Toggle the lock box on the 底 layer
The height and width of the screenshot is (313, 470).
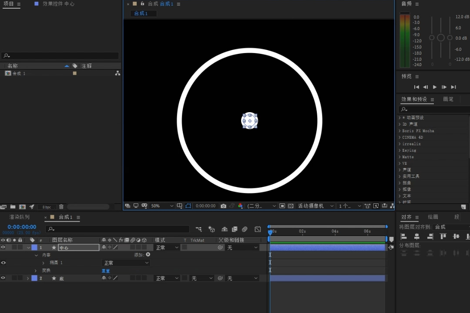pyautogui.click(x=20, y=278)
